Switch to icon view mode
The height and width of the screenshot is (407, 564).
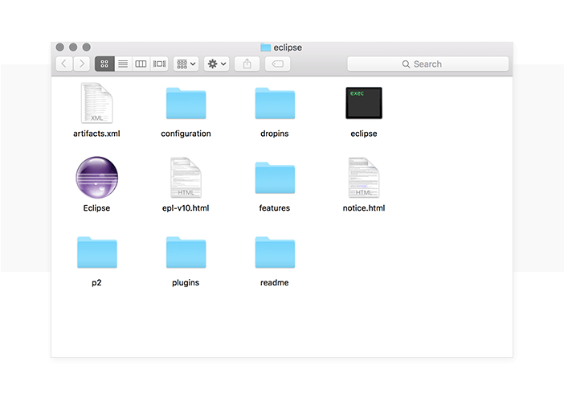104,64
